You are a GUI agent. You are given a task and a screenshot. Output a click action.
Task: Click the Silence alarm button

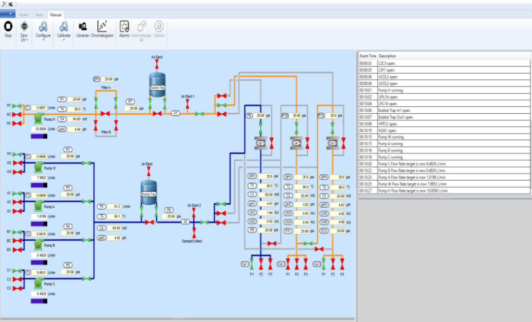159,29
